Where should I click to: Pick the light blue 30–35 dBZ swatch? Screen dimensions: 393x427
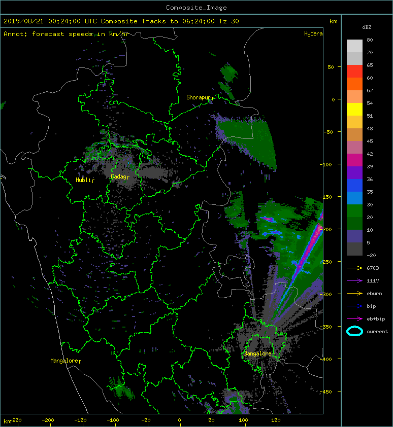[354, 198]
